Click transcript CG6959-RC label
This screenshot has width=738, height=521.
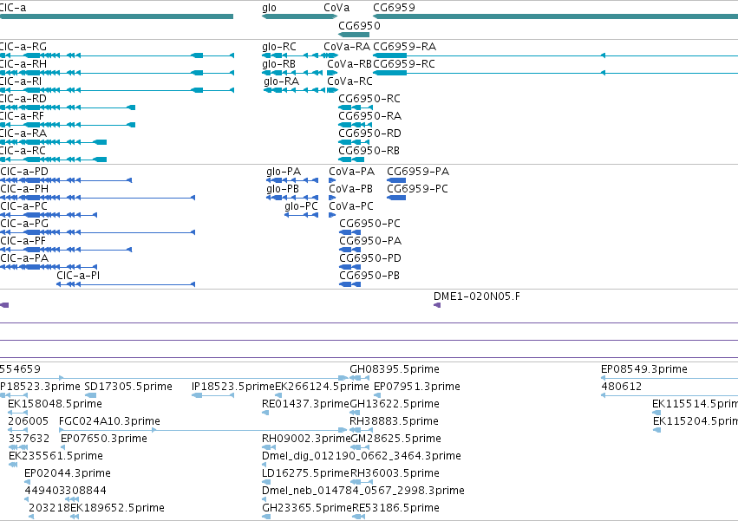(404, 64)
